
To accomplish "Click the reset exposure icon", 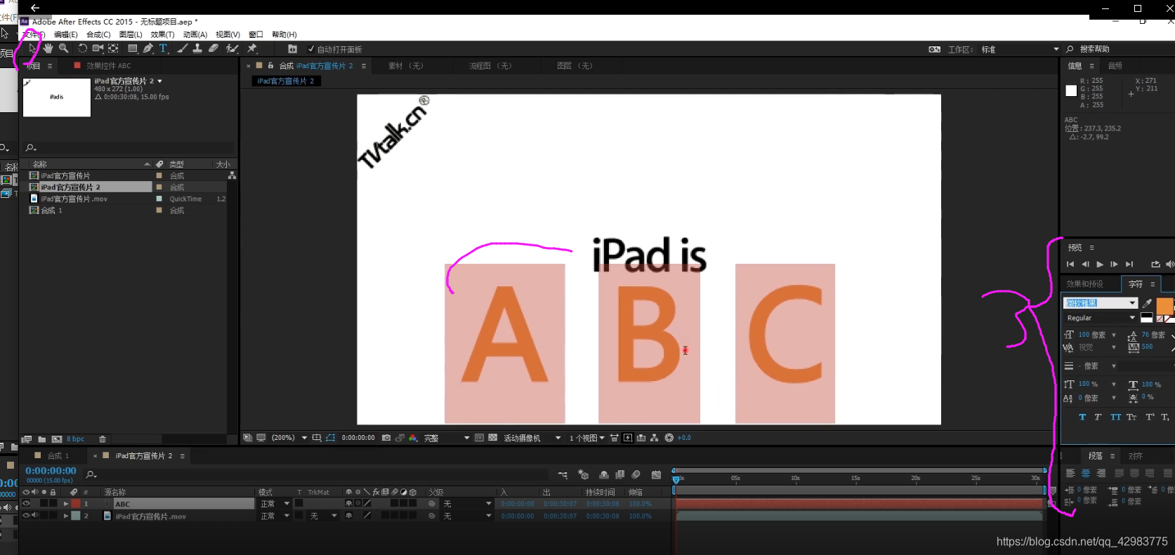I will (669, 438).
